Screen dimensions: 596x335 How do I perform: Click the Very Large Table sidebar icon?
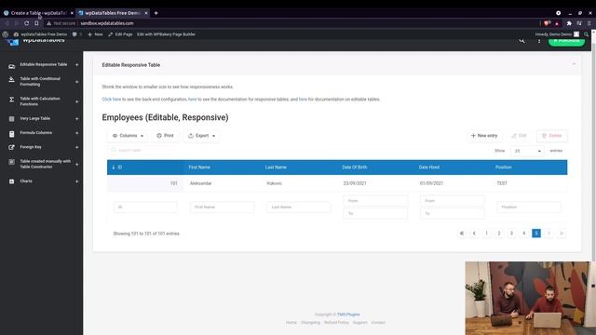12,119
